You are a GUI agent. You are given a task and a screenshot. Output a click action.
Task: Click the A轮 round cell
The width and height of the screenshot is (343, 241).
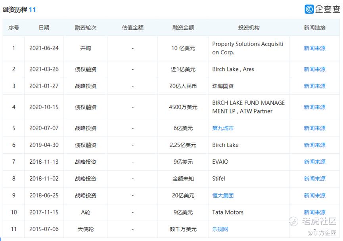click(x=86, y=212)
